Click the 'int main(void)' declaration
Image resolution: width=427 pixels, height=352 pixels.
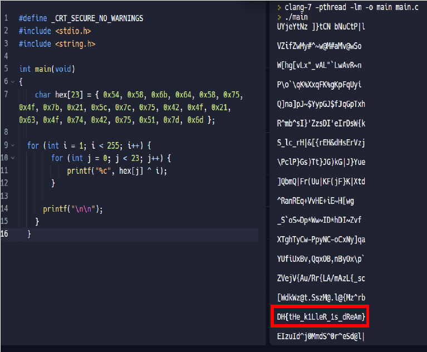(x=47, y=69)
